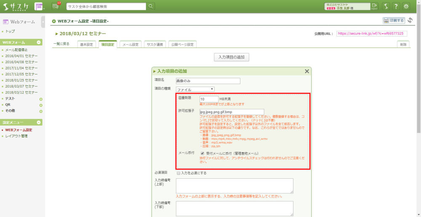421x217 pixels.
Task: Collapse the WEBフォーム sidebar section
Action: point(39,42)
